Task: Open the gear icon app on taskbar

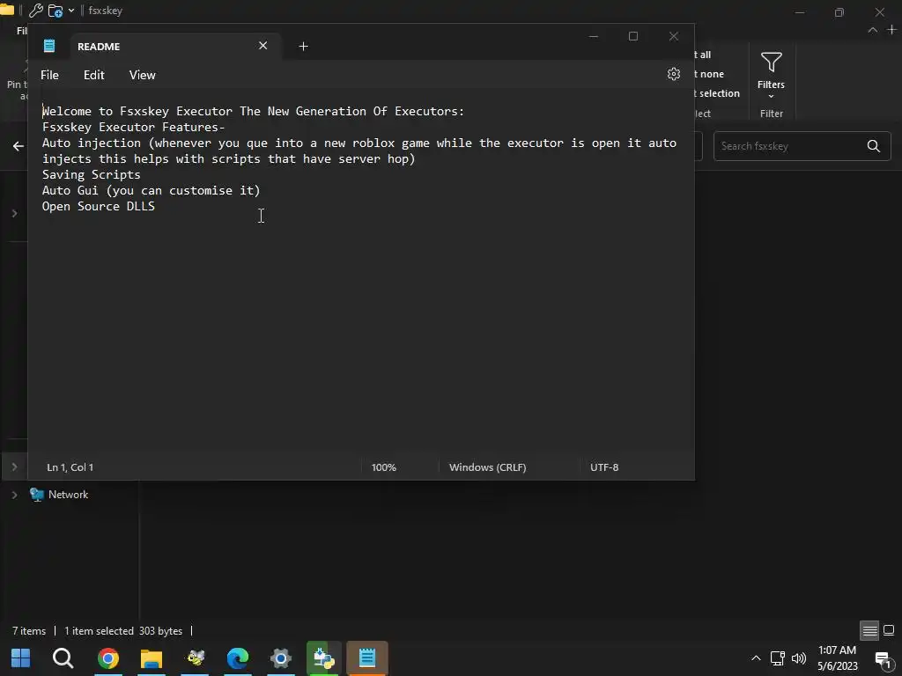Action: point(281,658)
